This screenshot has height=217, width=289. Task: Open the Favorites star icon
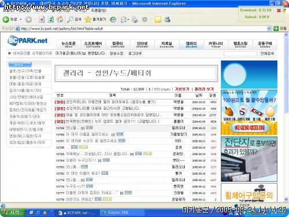coord(88,19)
